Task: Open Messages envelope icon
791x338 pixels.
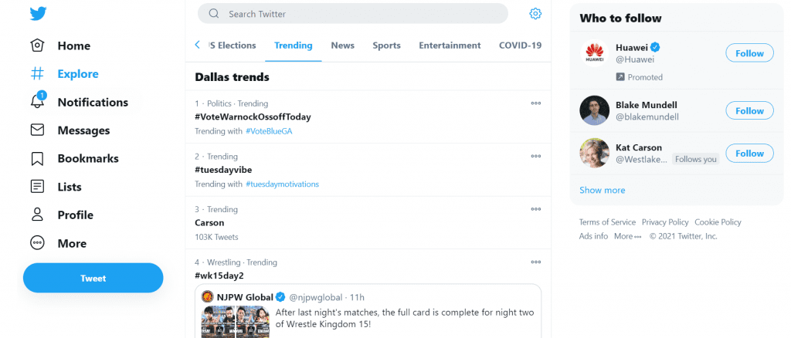Action: click(37, 130)
